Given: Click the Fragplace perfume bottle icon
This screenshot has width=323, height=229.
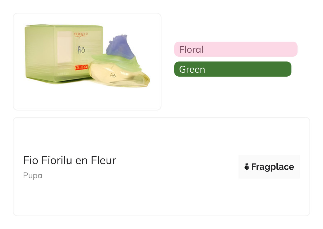Looking at the screenshot, I should [247, 167].
